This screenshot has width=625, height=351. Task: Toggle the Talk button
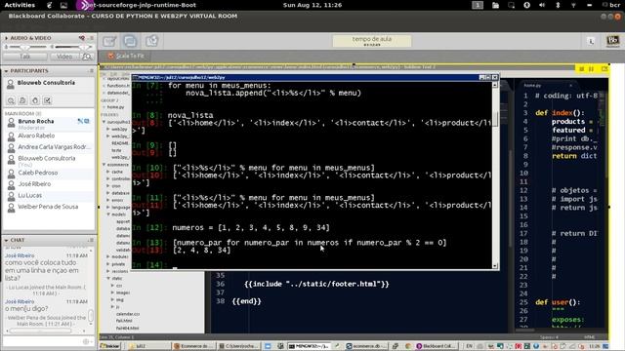click(24, 57)
